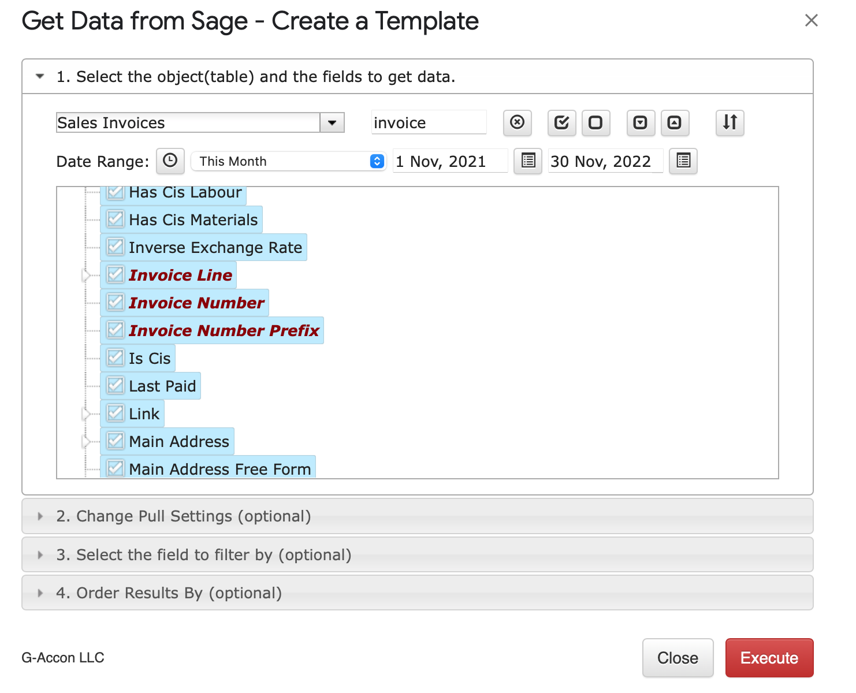Screen dimensions: 856x693
Task: Select the Last Paid field label
Action: coord(163,386)
